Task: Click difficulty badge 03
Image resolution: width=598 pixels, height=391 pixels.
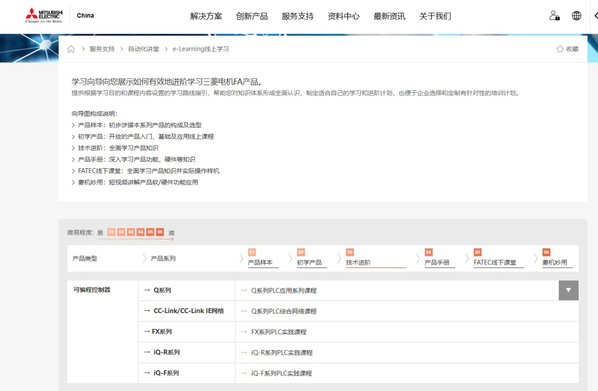Action: 131,232
